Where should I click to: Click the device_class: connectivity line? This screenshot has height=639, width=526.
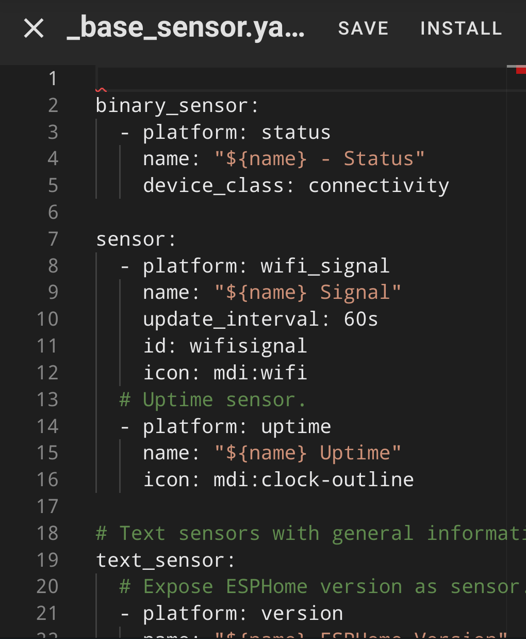(x=296, y=185)
